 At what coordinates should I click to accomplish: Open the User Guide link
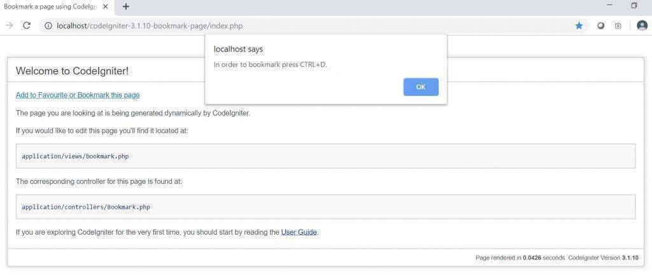tap(299, 232)
